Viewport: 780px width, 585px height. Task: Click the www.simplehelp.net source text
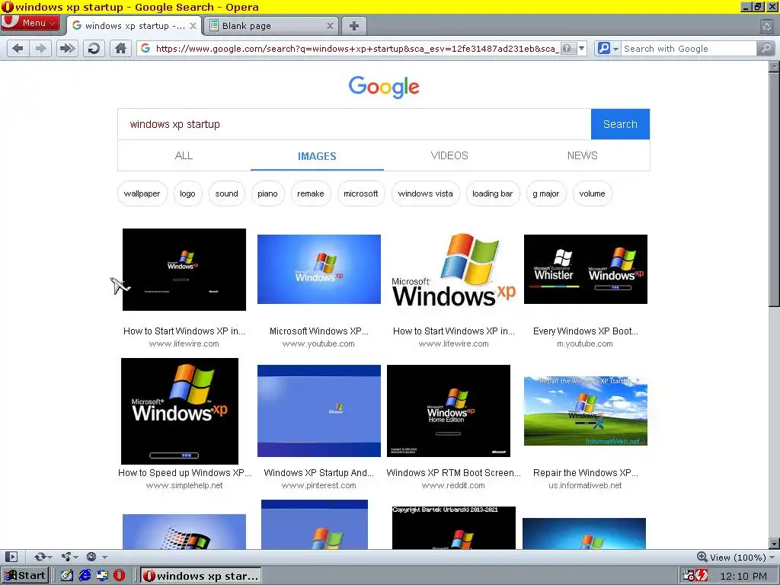click(184, 486)
